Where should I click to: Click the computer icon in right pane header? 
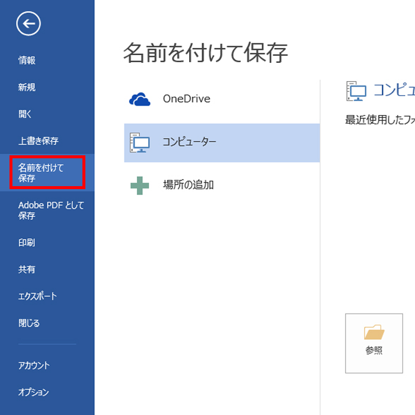[356, 91]
